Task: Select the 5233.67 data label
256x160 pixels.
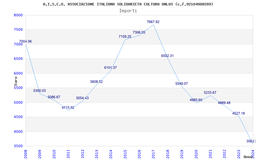Action: 210,92
